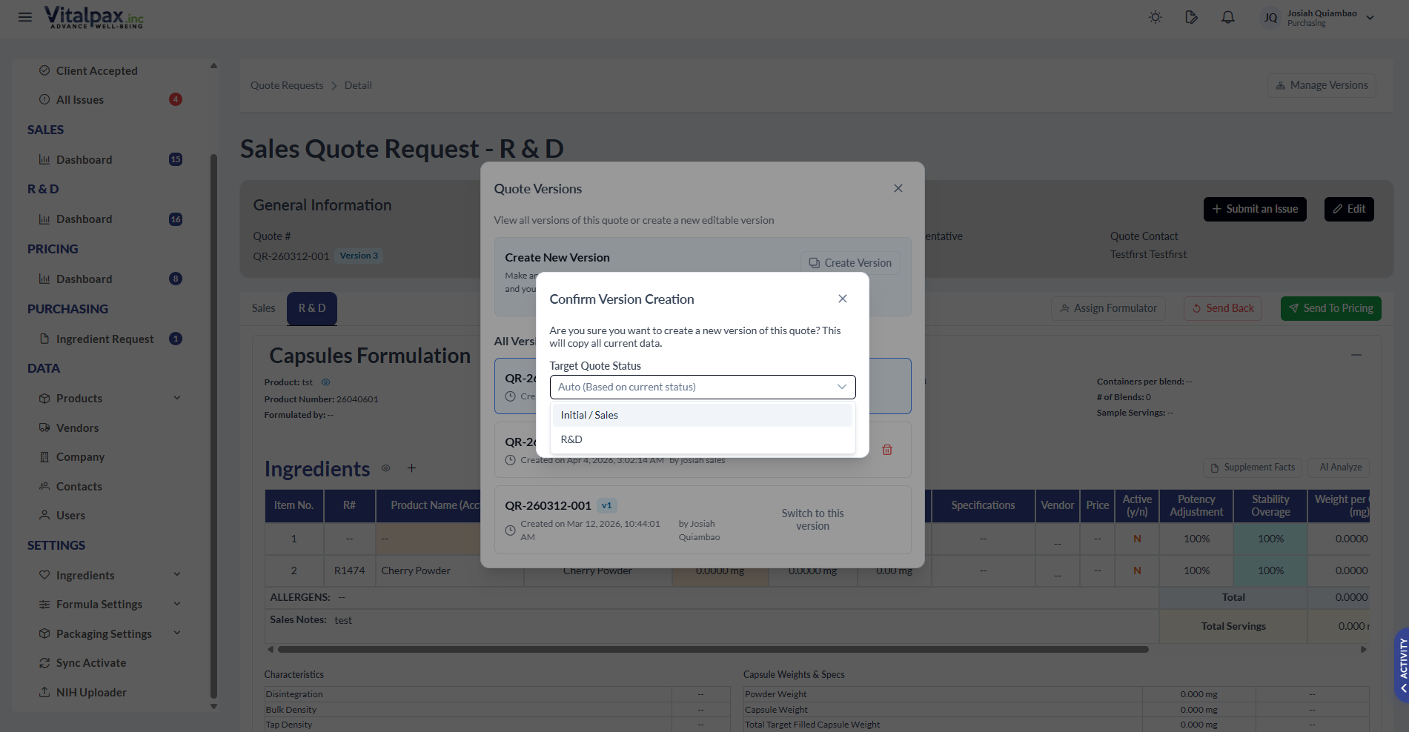Add ingredient with plus icon
The height and width of the screenshot is (732, 1409).
click(x=411, y=468)
